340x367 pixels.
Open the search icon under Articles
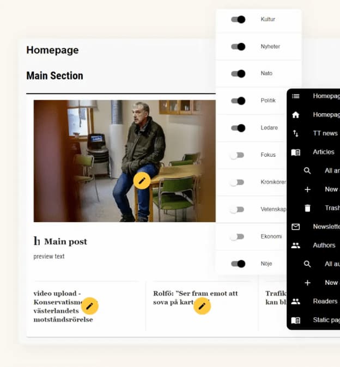click(307, 170)
